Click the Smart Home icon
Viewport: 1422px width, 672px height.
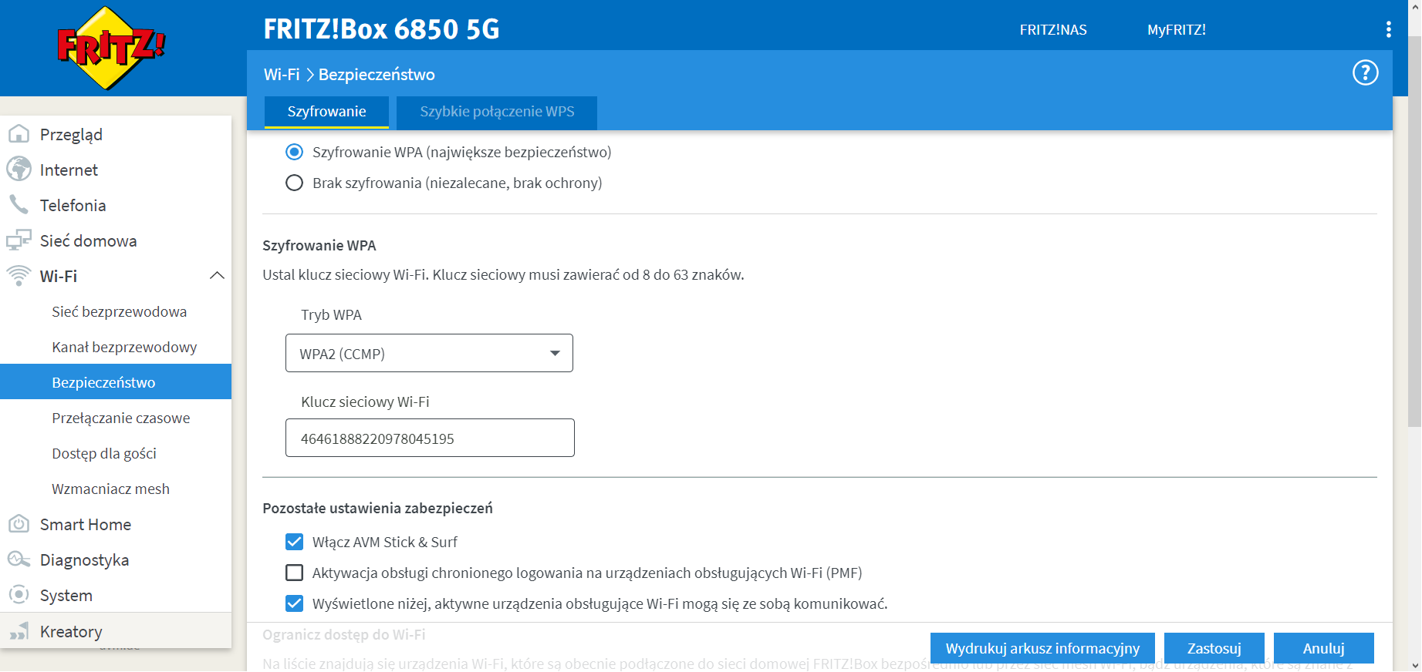[x=19, y=524]
